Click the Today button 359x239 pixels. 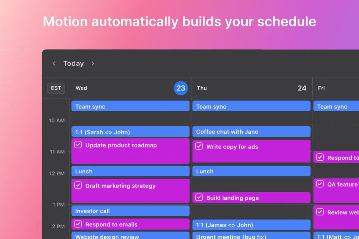[x=74, y=63]
